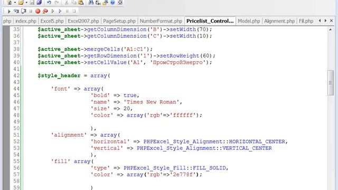Click the setCellValue method call

point(107,62)
